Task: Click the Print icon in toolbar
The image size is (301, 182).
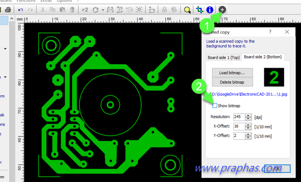Action: 8,9
